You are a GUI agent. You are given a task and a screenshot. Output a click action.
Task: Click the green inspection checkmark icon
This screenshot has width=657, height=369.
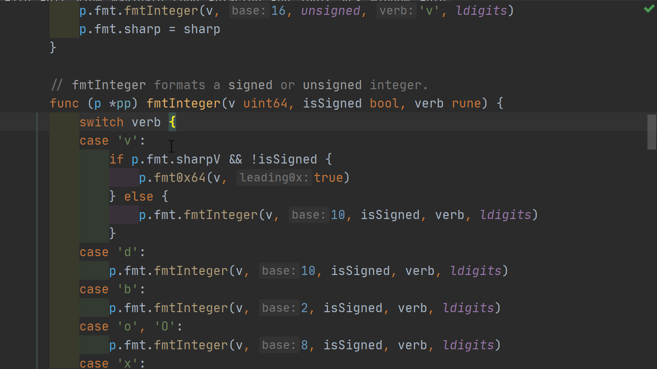(x=649, y=9)
